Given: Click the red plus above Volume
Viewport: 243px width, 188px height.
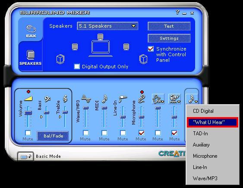Looking at the screenshot, I should click(x=28, y=92).
